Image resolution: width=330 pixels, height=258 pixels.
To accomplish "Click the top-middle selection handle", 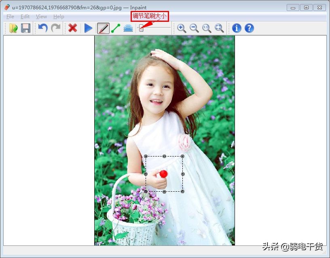I will coord(164,156).
